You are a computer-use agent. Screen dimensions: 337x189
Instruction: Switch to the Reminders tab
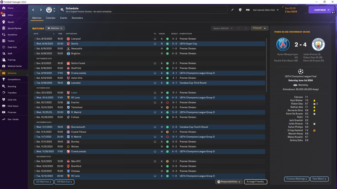point(77,18)
